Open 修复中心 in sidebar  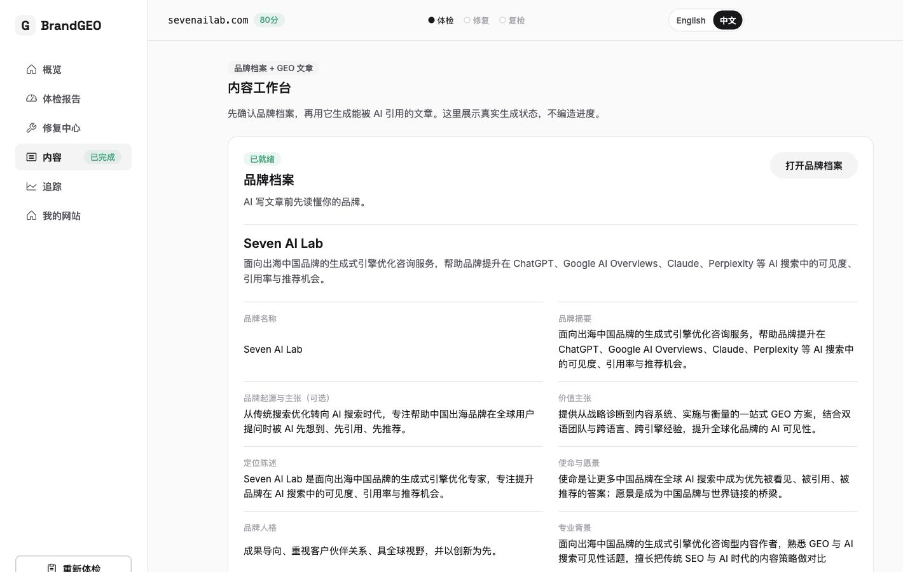click(73, 128)
